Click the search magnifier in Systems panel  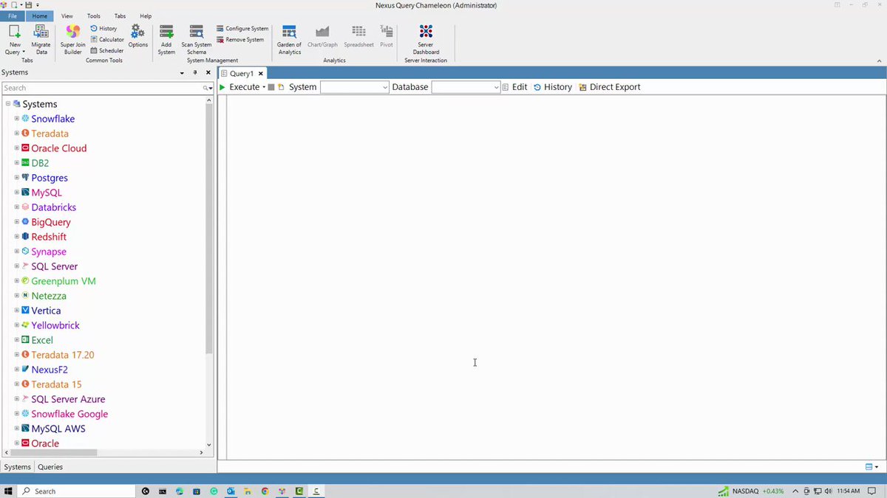207,88
